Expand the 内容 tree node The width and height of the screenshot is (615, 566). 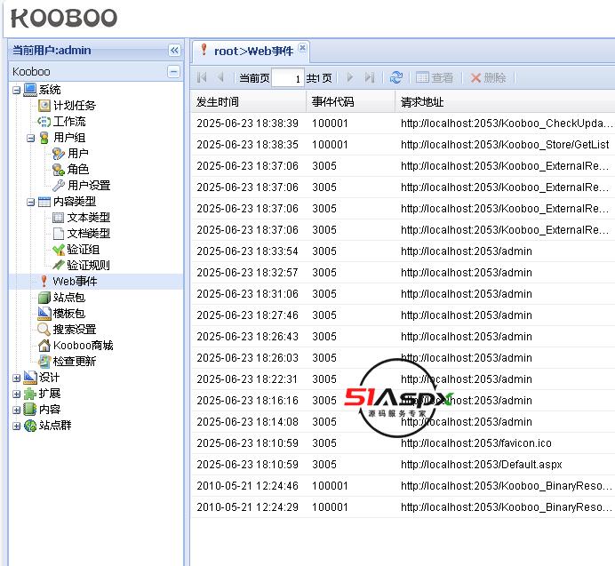tap(17, 411)
